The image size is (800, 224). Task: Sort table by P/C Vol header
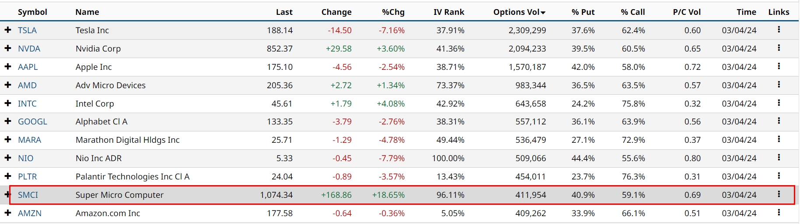coord(686,12)
